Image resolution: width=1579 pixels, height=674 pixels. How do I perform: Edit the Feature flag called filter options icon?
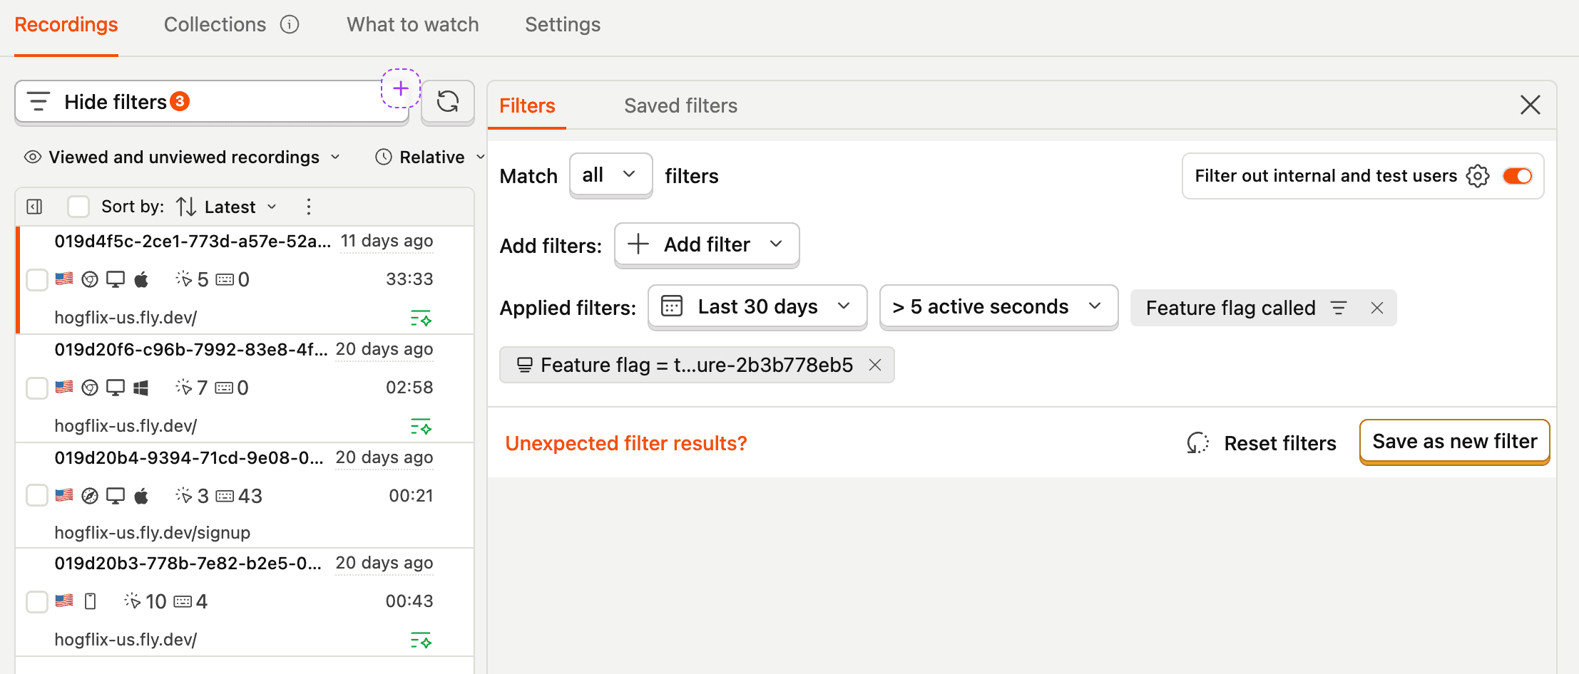[x=1339, y=308]
